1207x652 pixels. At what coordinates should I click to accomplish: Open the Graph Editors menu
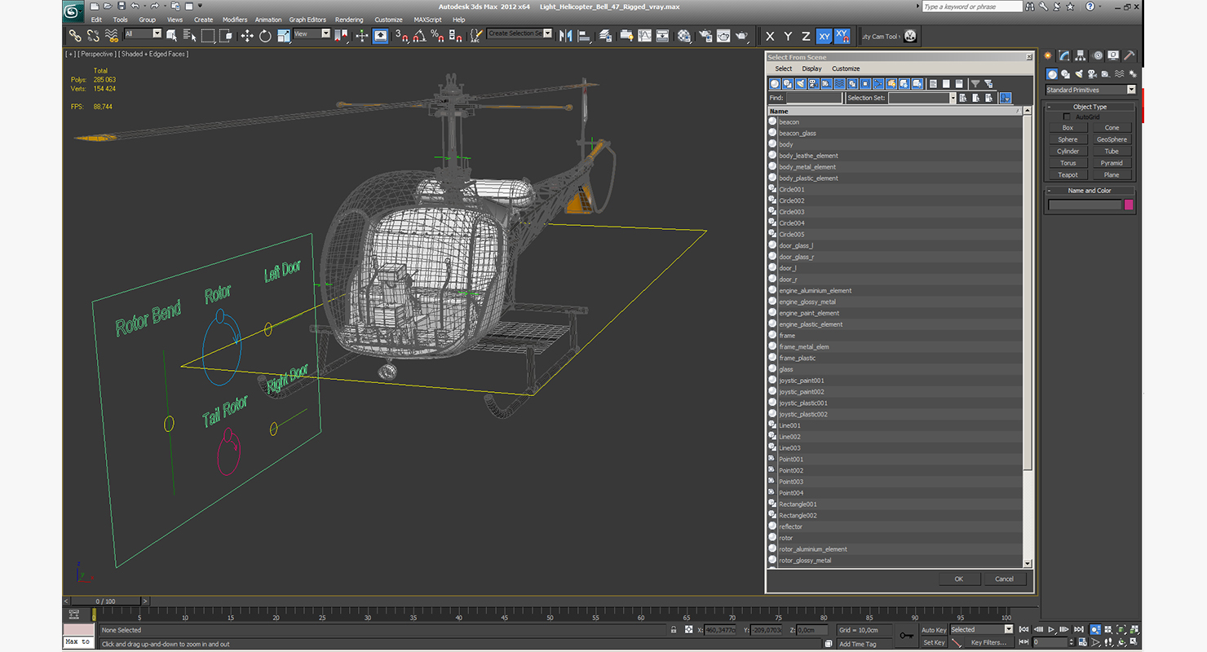(307, 20)
